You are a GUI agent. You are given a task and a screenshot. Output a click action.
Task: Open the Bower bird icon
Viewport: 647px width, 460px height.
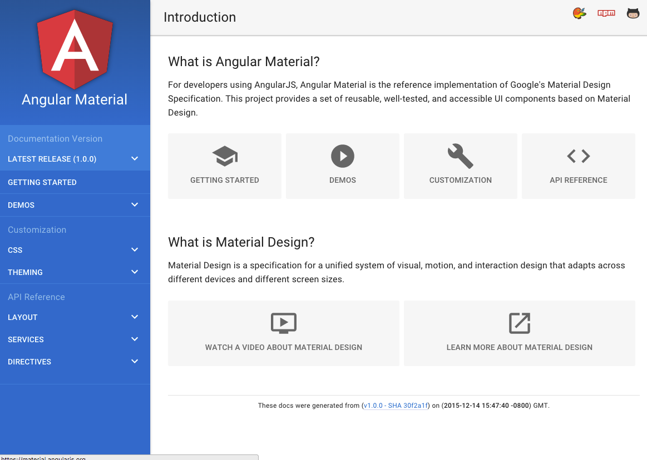tap(579, 12)
